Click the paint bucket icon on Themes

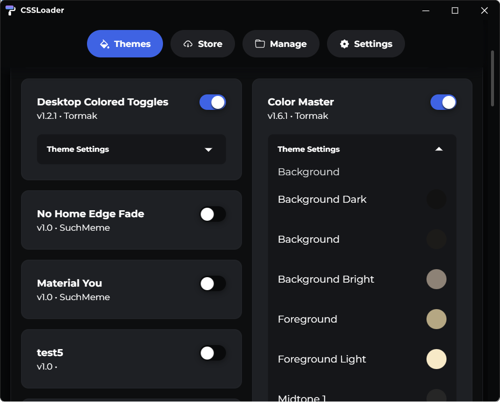[104, 44]
